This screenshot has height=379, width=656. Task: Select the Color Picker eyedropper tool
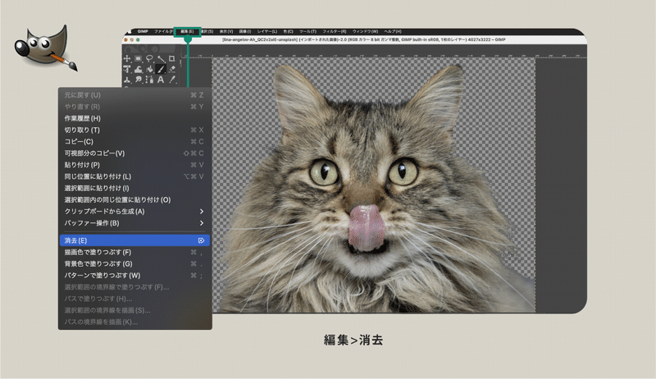pyautogui.click(x=171, y=80)
